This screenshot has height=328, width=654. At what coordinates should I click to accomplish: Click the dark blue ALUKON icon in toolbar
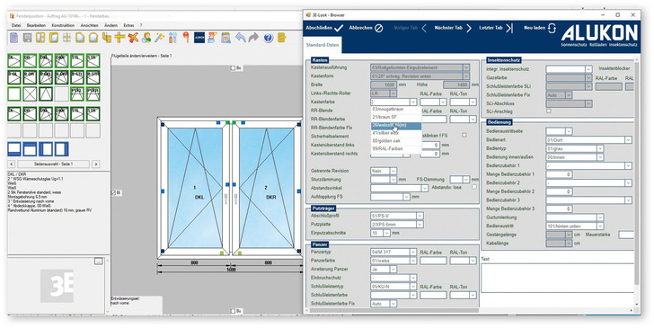[199, 38]
